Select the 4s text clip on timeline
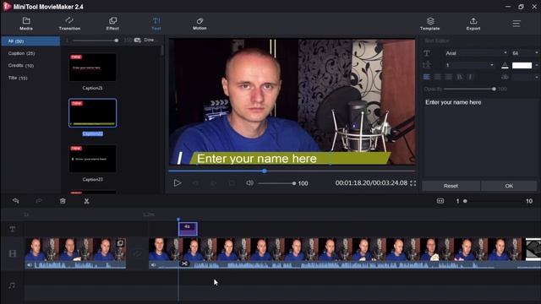541x304 pixels. point(188,229)
